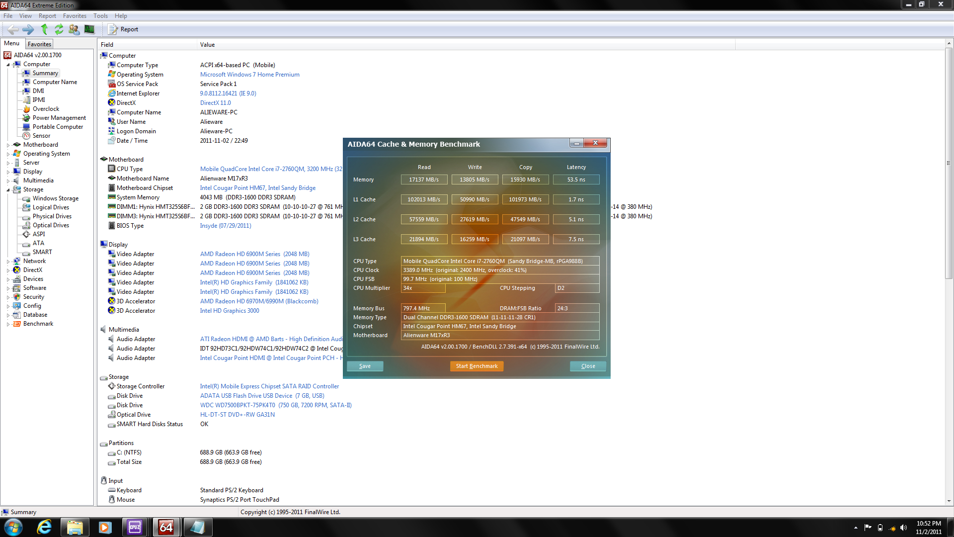
Task: Click the CPU Multiplier field 34x
Action: [423, 288]
